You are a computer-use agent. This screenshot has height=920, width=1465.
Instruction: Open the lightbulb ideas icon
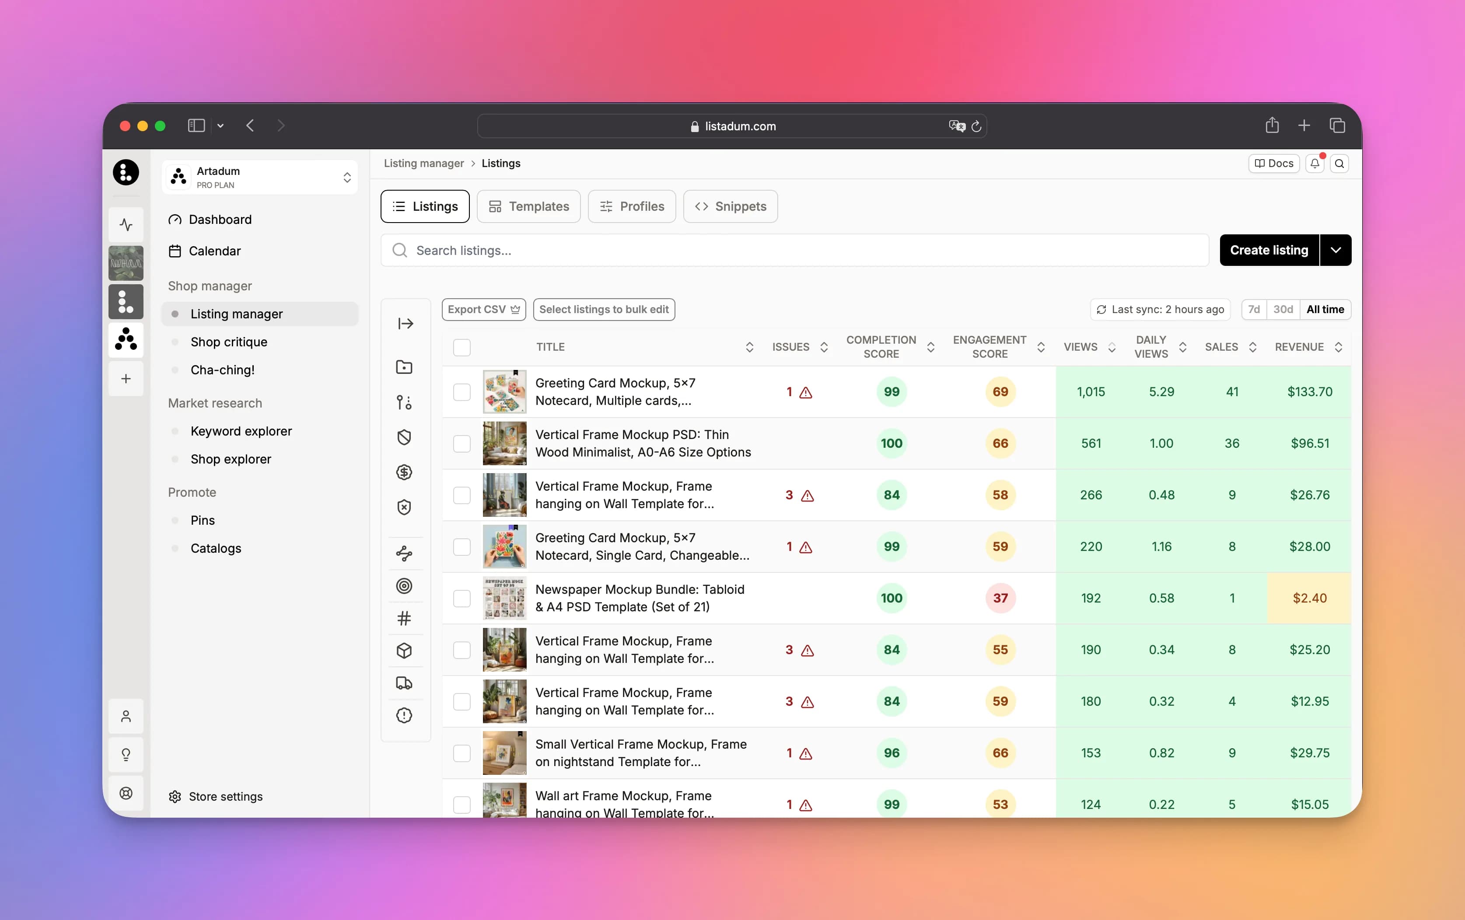126,755
